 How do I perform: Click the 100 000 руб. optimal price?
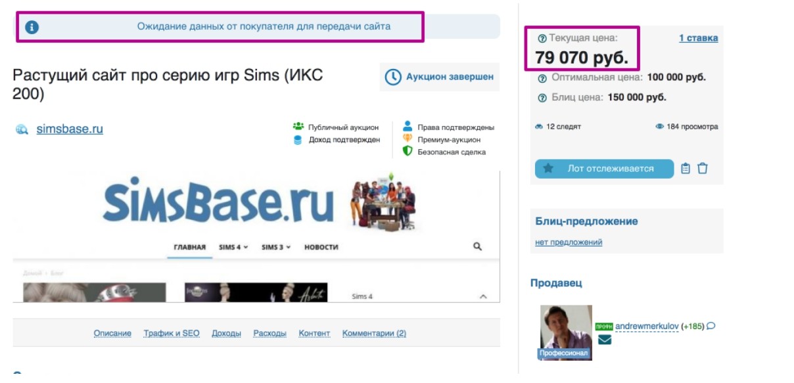tap(676, 78)
